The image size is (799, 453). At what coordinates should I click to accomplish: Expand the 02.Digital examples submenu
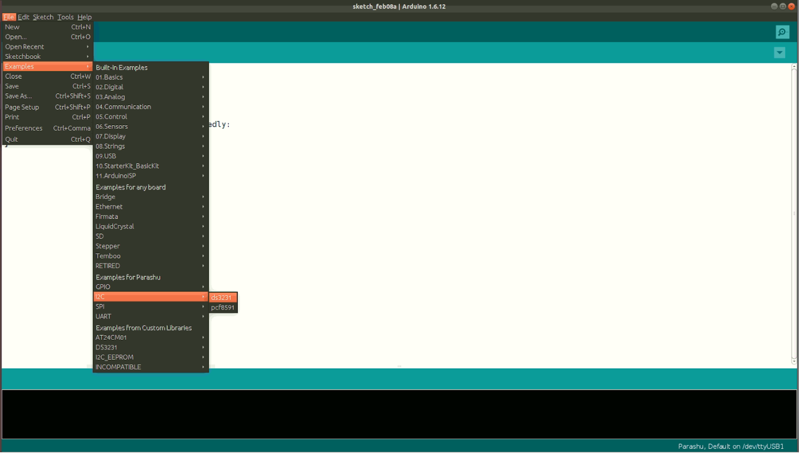(150, 87)
